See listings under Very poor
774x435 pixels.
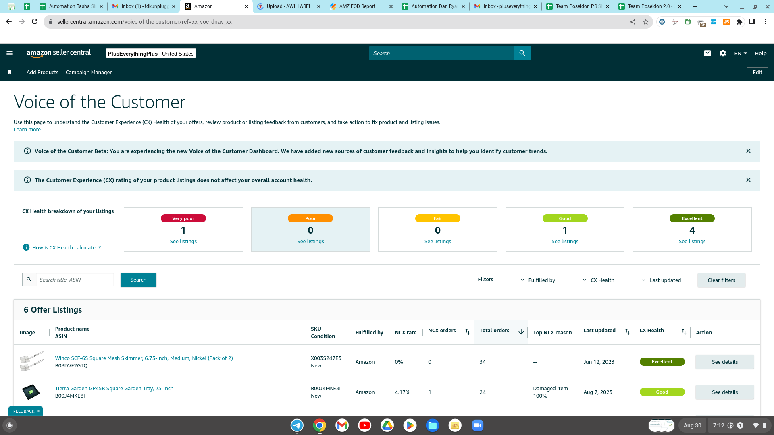[183, 242]
